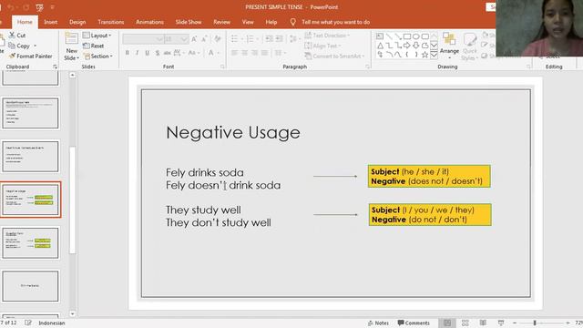Switch to the Home tab
Viewport: 583px width, 328px height.
pyautogui.click(x=25, y=22)
